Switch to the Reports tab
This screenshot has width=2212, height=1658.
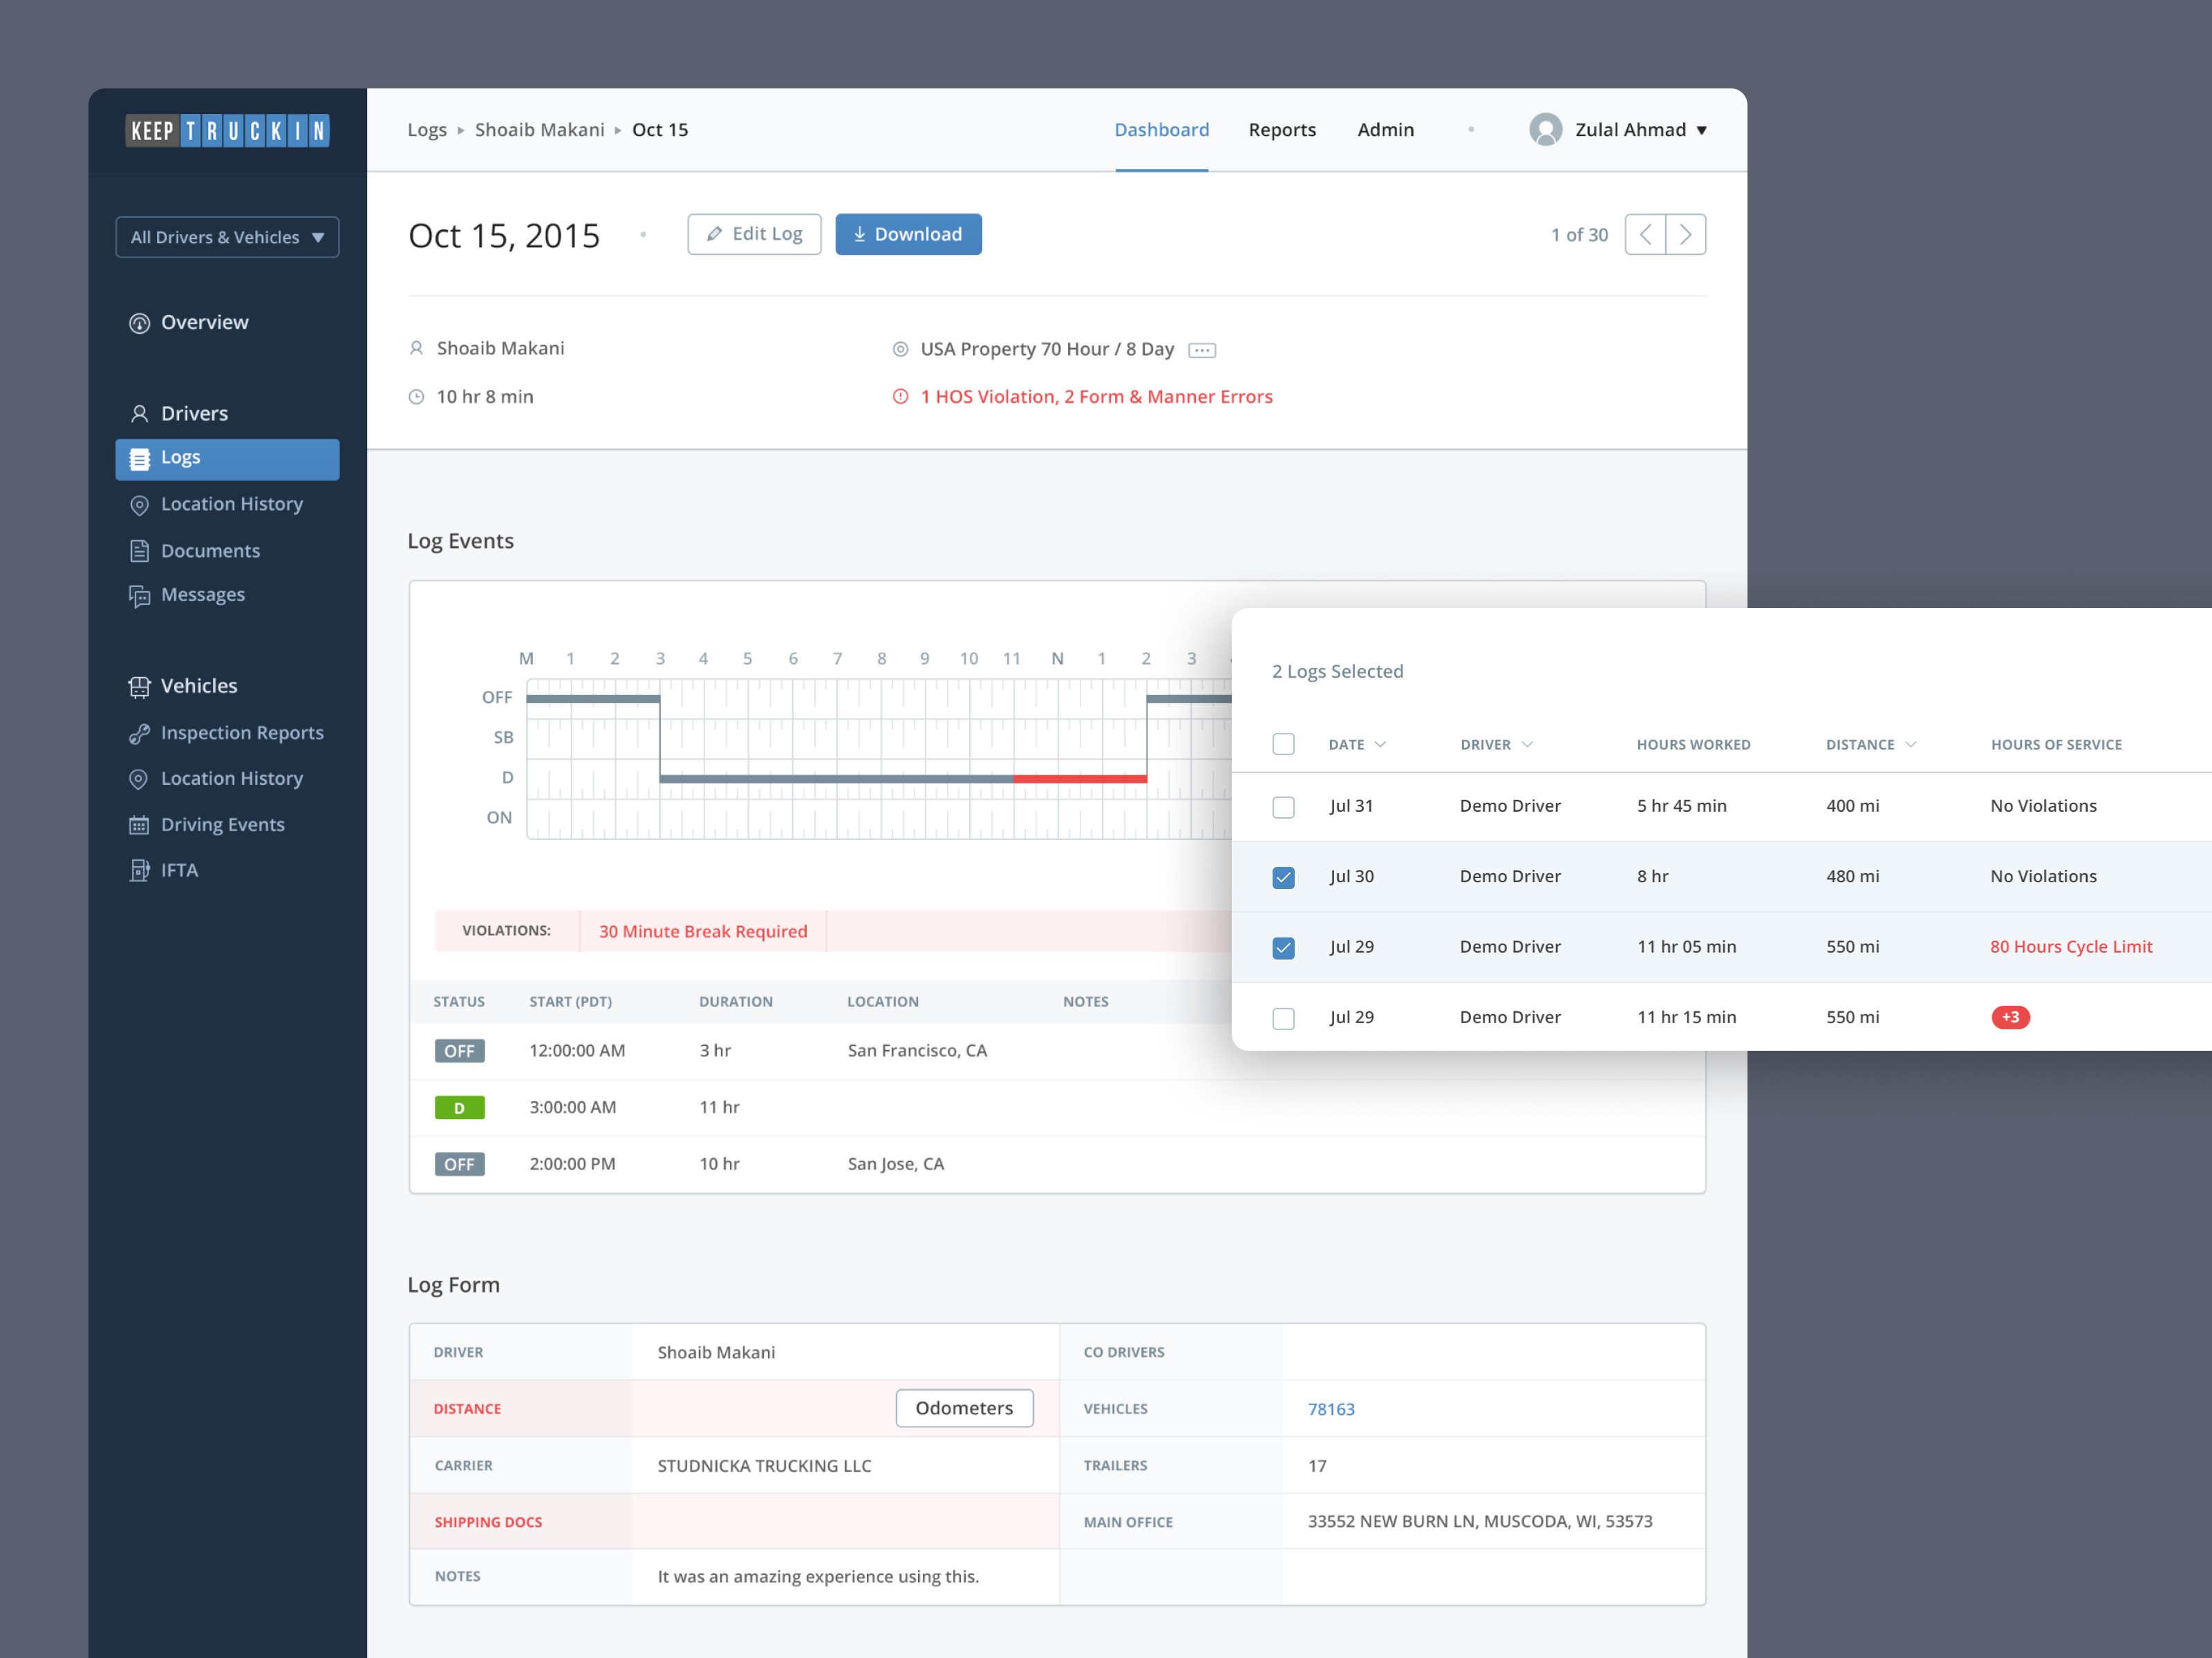pyautogui.click(x=1282, y=129)
